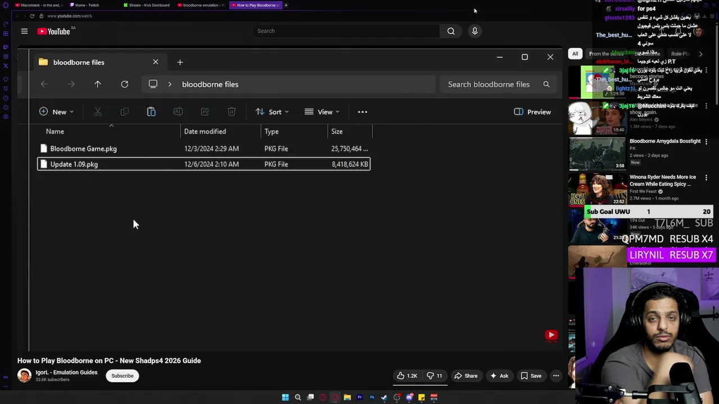Open Bloodborne Amygdala Bossfight video
The height and width of the screenshot is (404, 719).
point(665,141)
